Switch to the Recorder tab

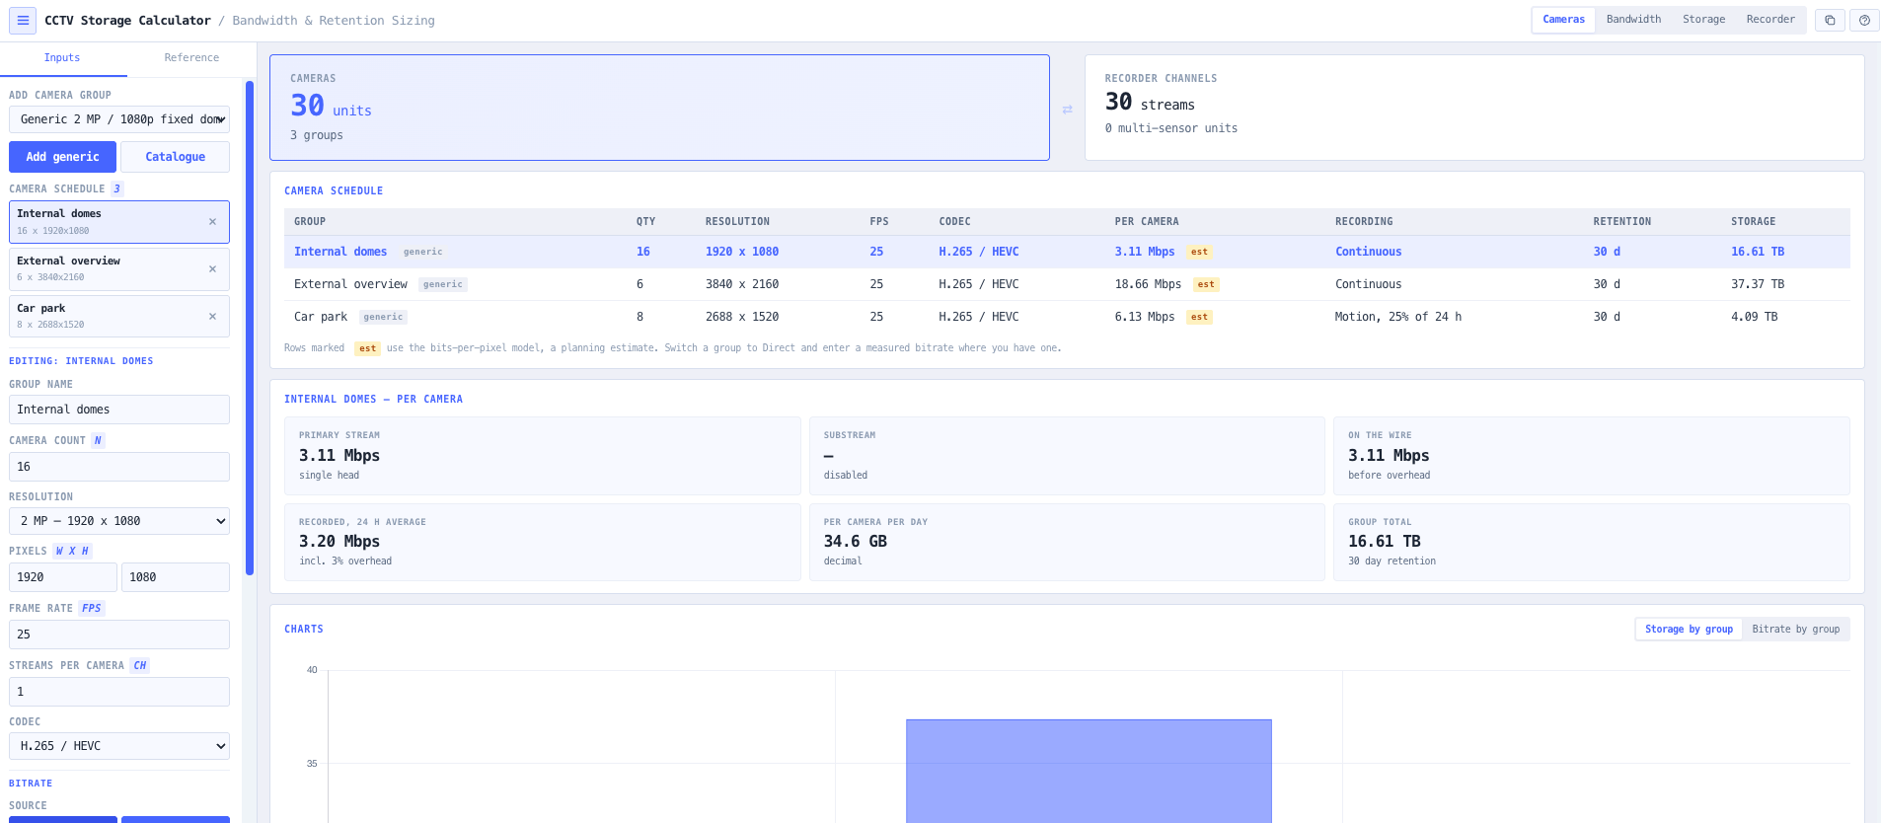(1770, 20)
